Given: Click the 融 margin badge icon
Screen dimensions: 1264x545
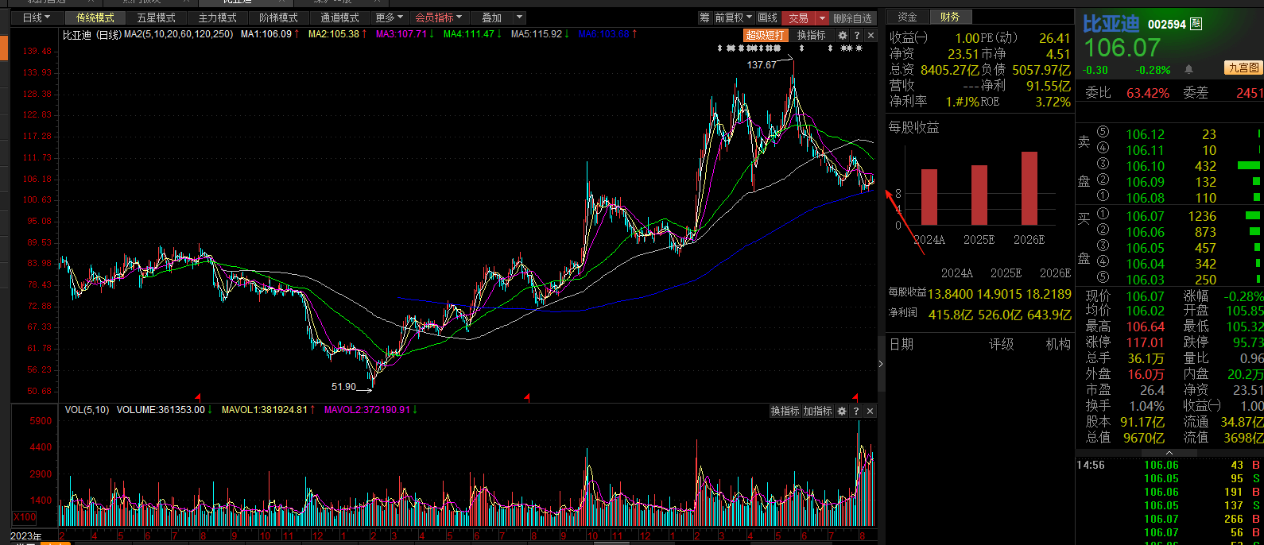Looking at the screenshot, I should pyautogui.click(x=1196, y=24).
